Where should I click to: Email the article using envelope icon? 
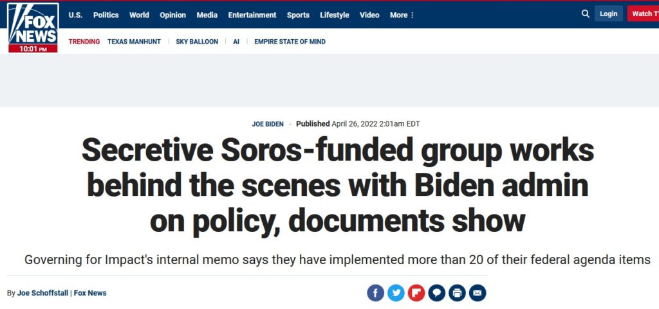(x=478, y=293)
